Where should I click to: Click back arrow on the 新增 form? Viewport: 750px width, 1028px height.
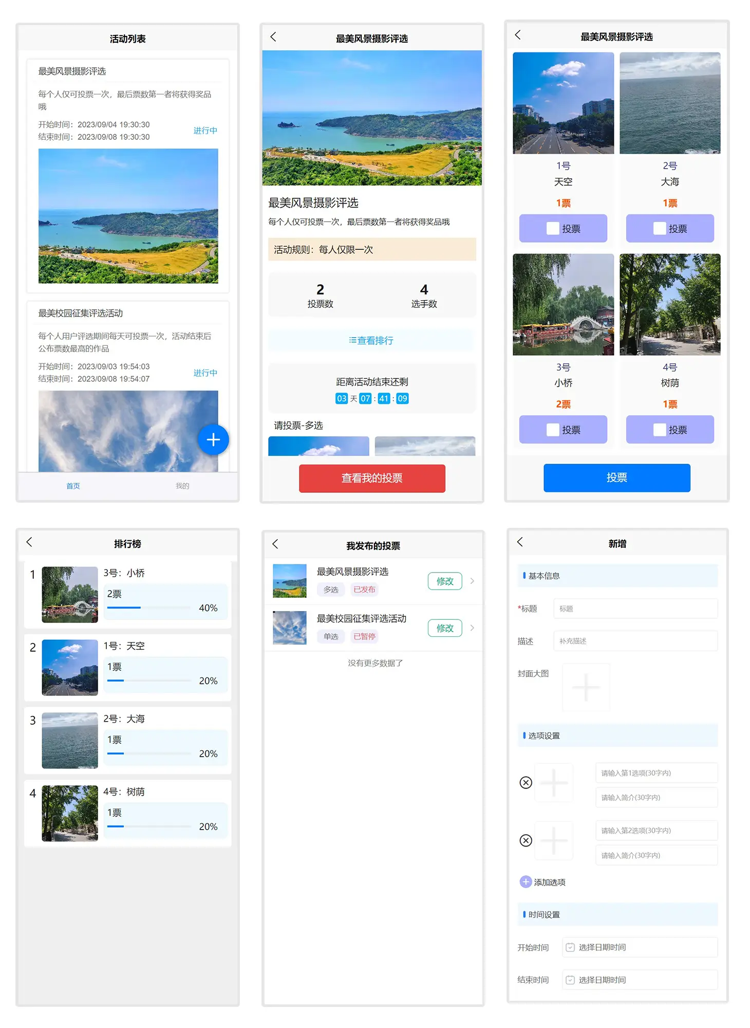click(520, 542)
